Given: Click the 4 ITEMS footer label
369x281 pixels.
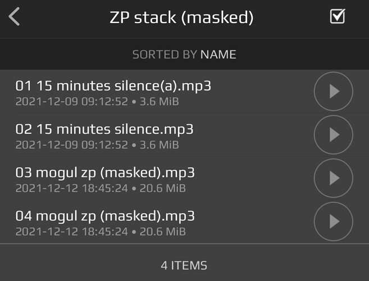Looking at the screenshot, I should coord(184,265).
